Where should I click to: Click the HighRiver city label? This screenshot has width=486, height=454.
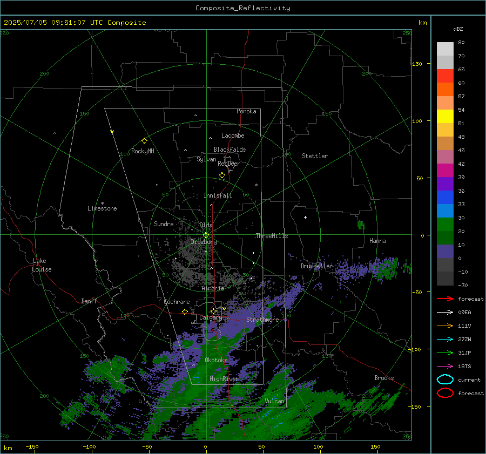point(224,379)
